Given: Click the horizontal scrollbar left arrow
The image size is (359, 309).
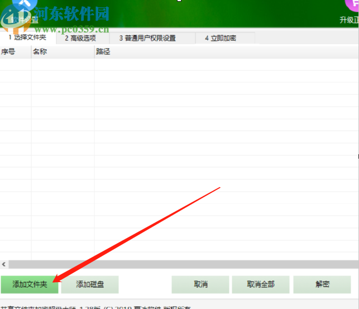Looking at the screenshot, I should coord(4,264).
